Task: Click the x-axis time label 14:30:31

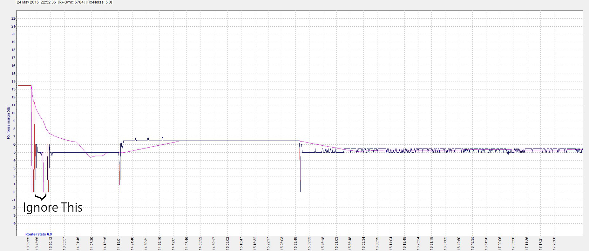Action: 146,244
